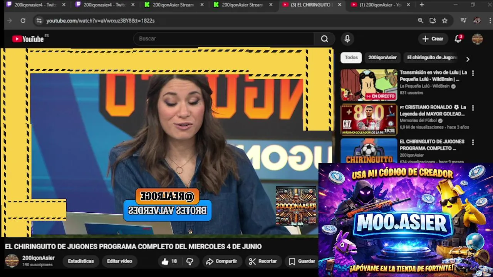
Task: Click the magnifier search button
Action: [x=325, y=38]
